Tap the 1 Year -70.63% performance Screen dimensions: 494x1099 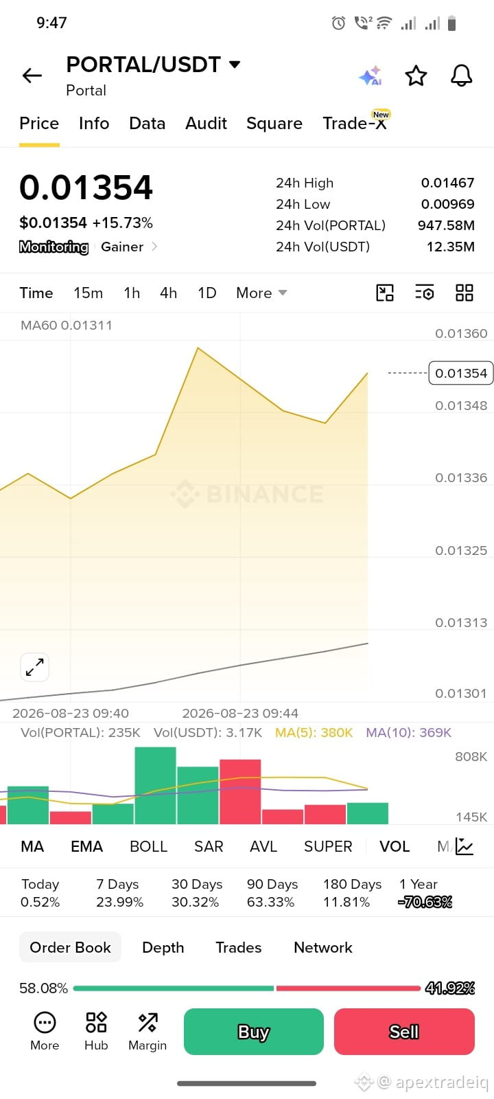pyautogui.click(x=425, y=893)
